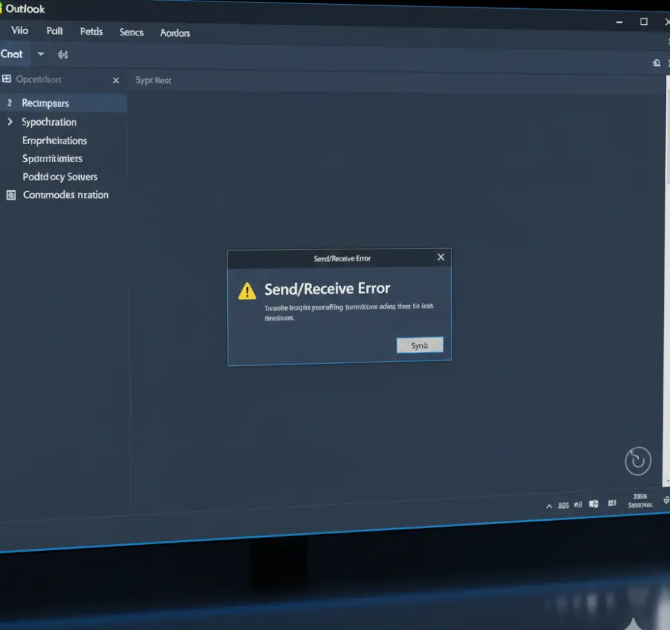Click the battery tray icon

(612, 503)
